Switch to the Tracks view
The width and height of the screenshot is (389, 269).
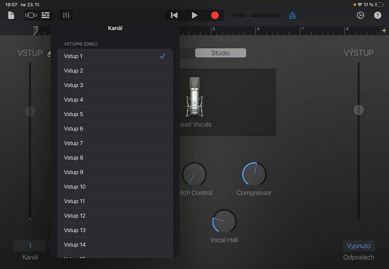[x=46, y=15]
